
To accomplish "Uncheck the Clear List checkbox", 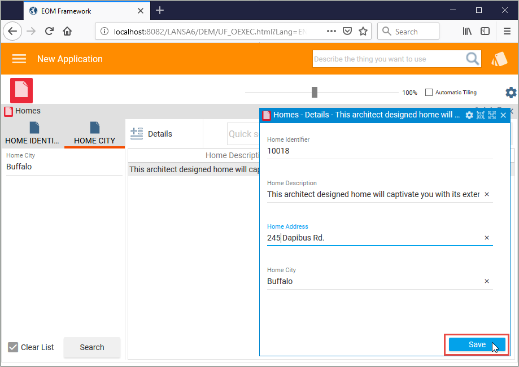I will pyautogui.click(x=13, y=347).
